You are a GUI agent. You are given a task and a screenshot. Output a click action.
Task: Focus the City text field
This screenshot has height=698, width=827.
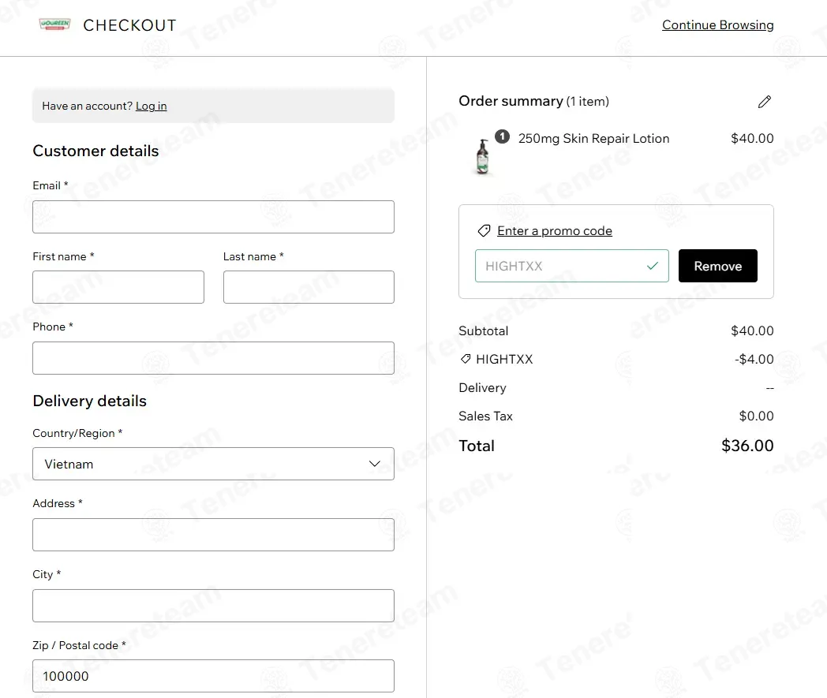(x=213, y=606)
